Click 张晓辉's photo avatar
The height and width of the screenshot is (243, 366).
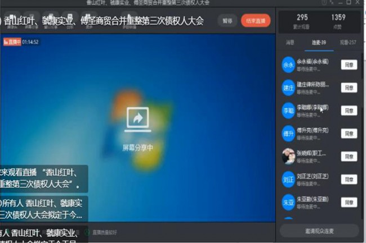pyautogui.click(x=288, y=157)
